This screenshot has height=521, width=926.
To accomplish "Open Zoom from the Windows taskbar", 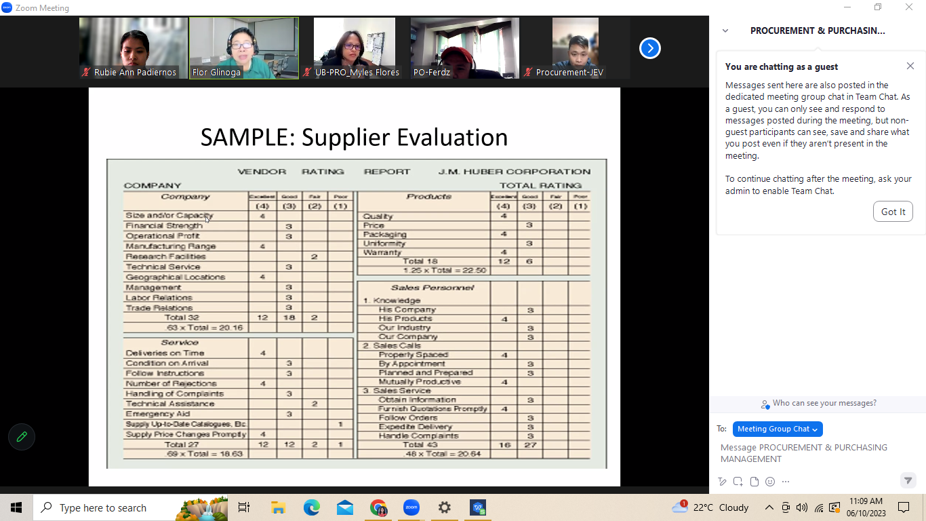I will 411,507.
